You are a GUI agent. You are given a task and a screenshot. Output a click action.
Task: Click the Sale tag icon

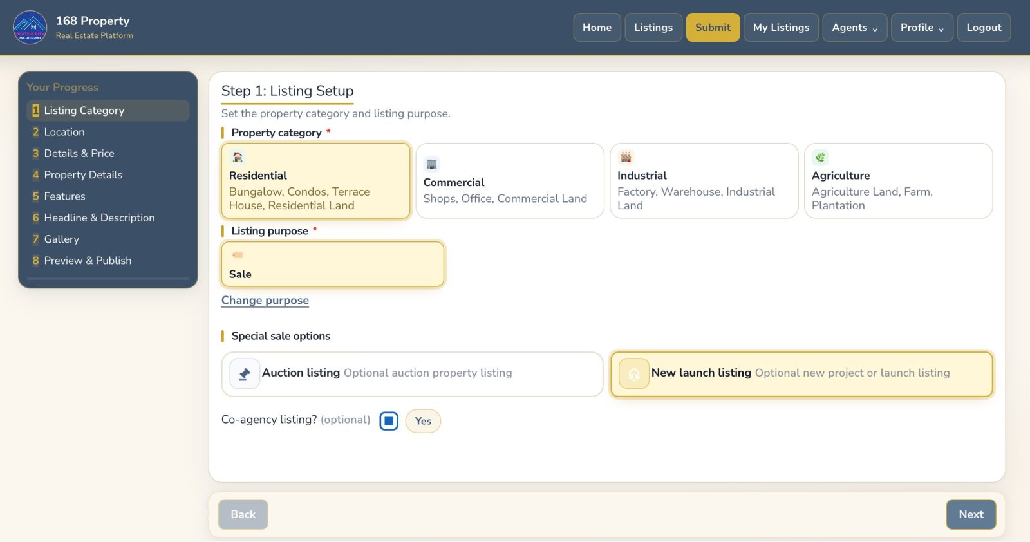click(238, 255)
